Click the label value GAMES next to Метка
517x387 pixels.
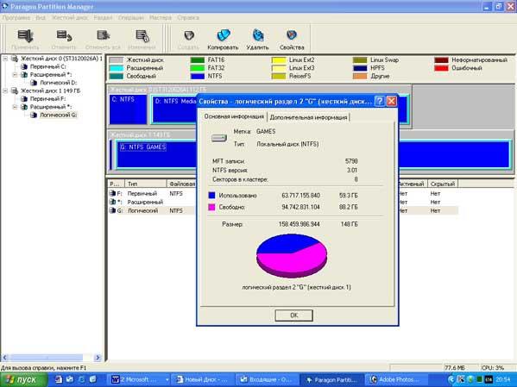coord(266,131)
